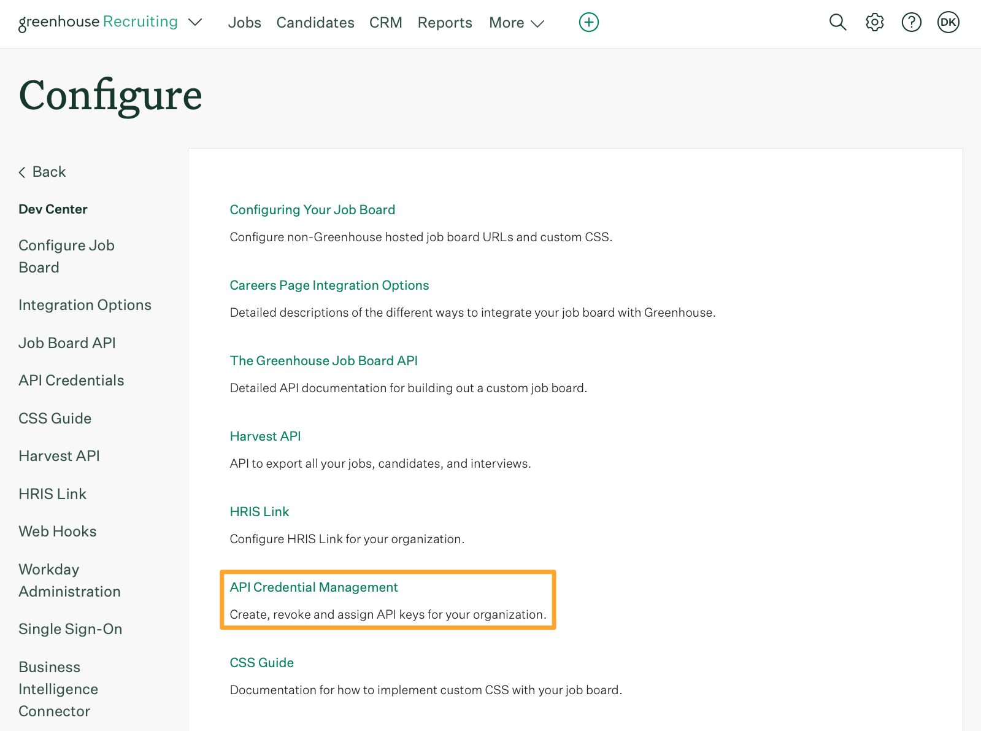Open the Reports navigation item
This screenshot has width=981, height=731.
pos(445,23)
